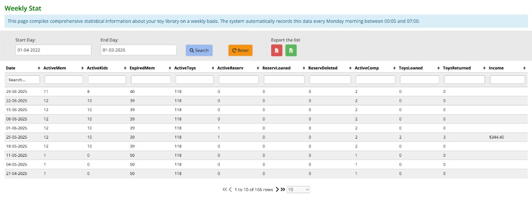Click the '1 to 10 of 166 rows' text
This screenshot has height=202, width=532.
click(x=254, y=190)
